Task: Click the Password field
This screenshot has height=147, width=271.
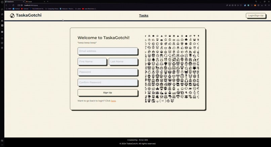Action: [x=108, y=72]
